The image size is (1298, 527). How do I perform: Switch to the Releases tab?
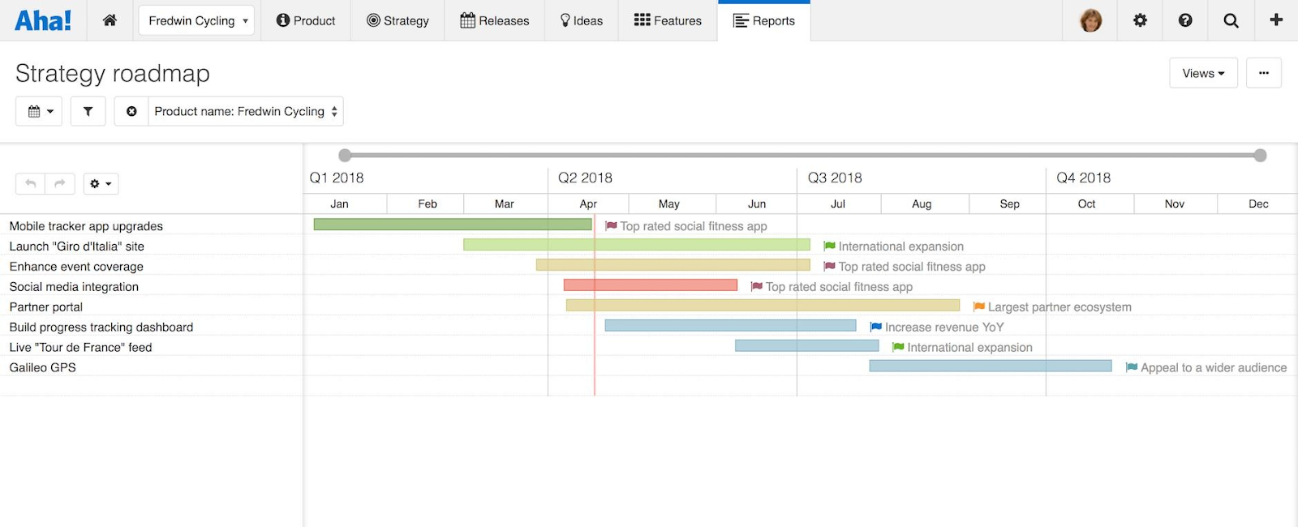click(x=494, y=20)
